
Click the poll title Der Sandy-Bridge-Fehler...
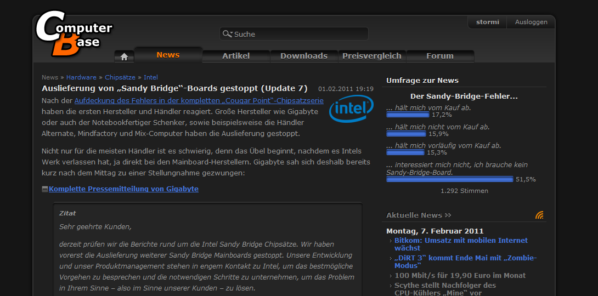coord(464,96)
